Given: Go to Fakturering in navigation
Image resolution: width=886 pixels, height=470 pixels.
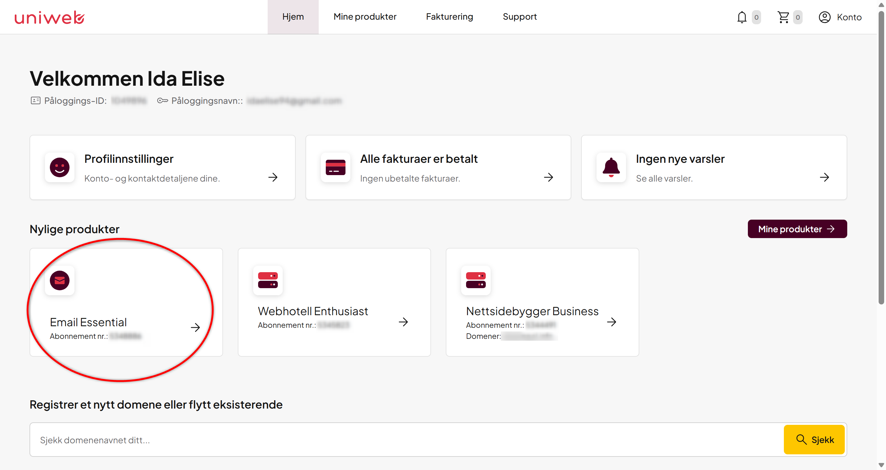Looking at the screenshot, I should point(449,17).
